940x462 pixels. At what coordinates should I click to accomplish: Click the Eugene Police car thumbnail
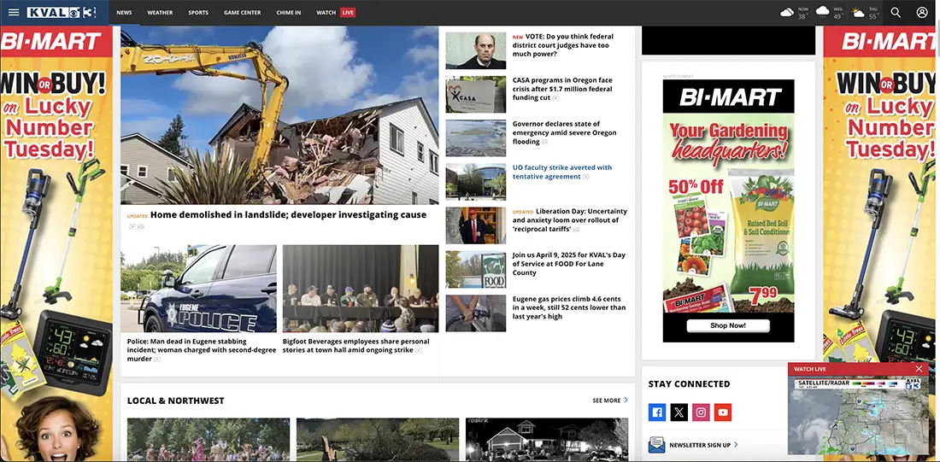[198, 289]
